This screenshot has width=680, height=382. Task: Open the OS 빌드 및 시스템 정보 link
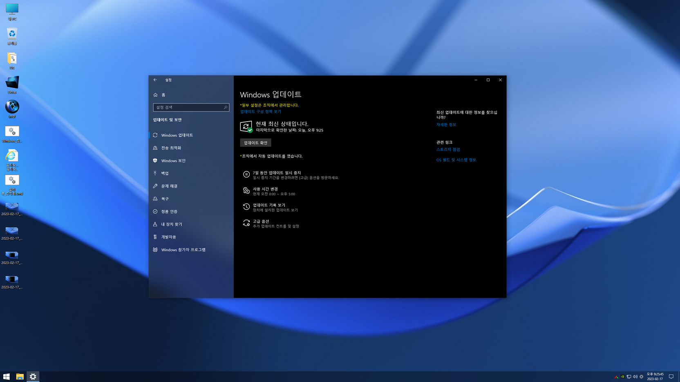coord(456,160)
